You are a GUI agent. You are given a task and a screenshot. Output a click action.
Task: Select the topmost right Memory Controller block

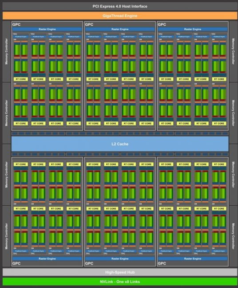click(x=233, y=51)
